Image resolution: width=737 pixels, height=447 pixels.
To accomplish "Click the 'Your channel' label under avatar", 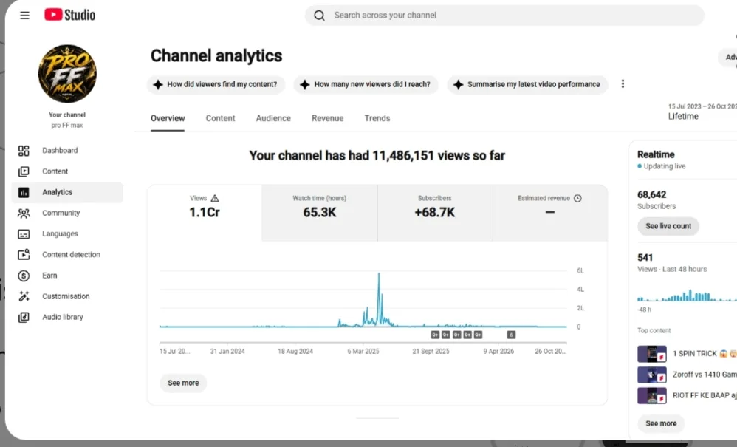I will coord(67,115).
